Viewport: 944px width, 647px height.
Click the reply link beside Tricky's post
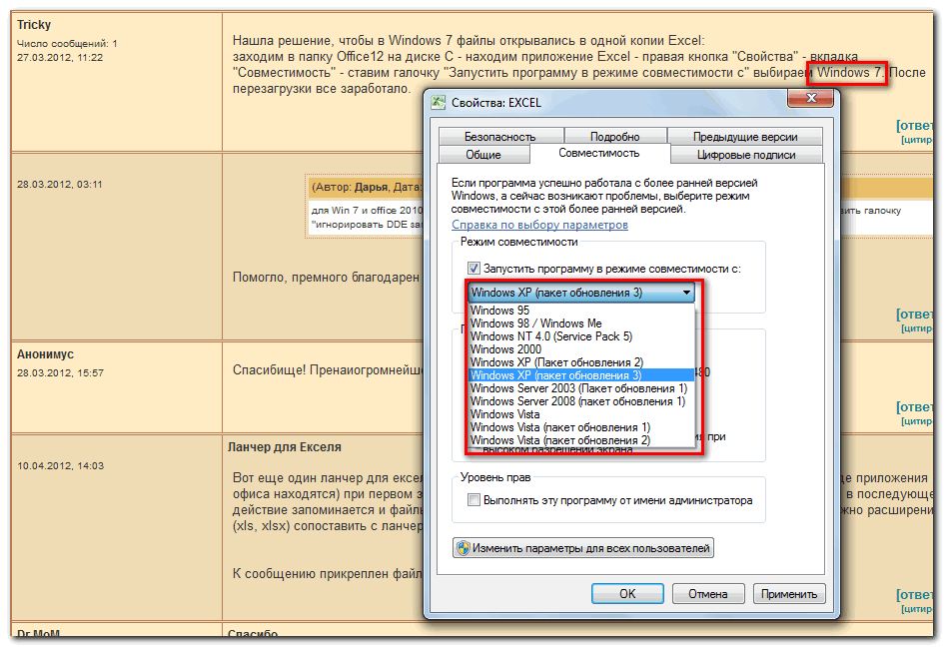tap(914, 125)
